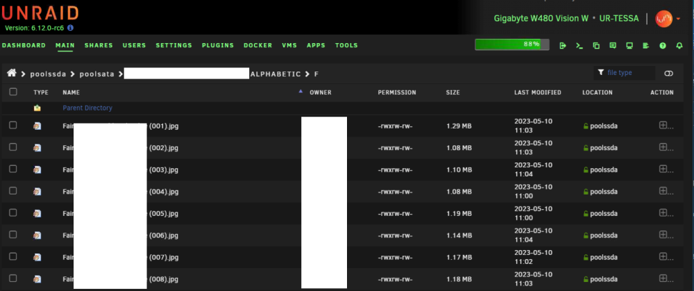Click the UNRAID logo
Viewport: 694px width, 291px height.
40,13
